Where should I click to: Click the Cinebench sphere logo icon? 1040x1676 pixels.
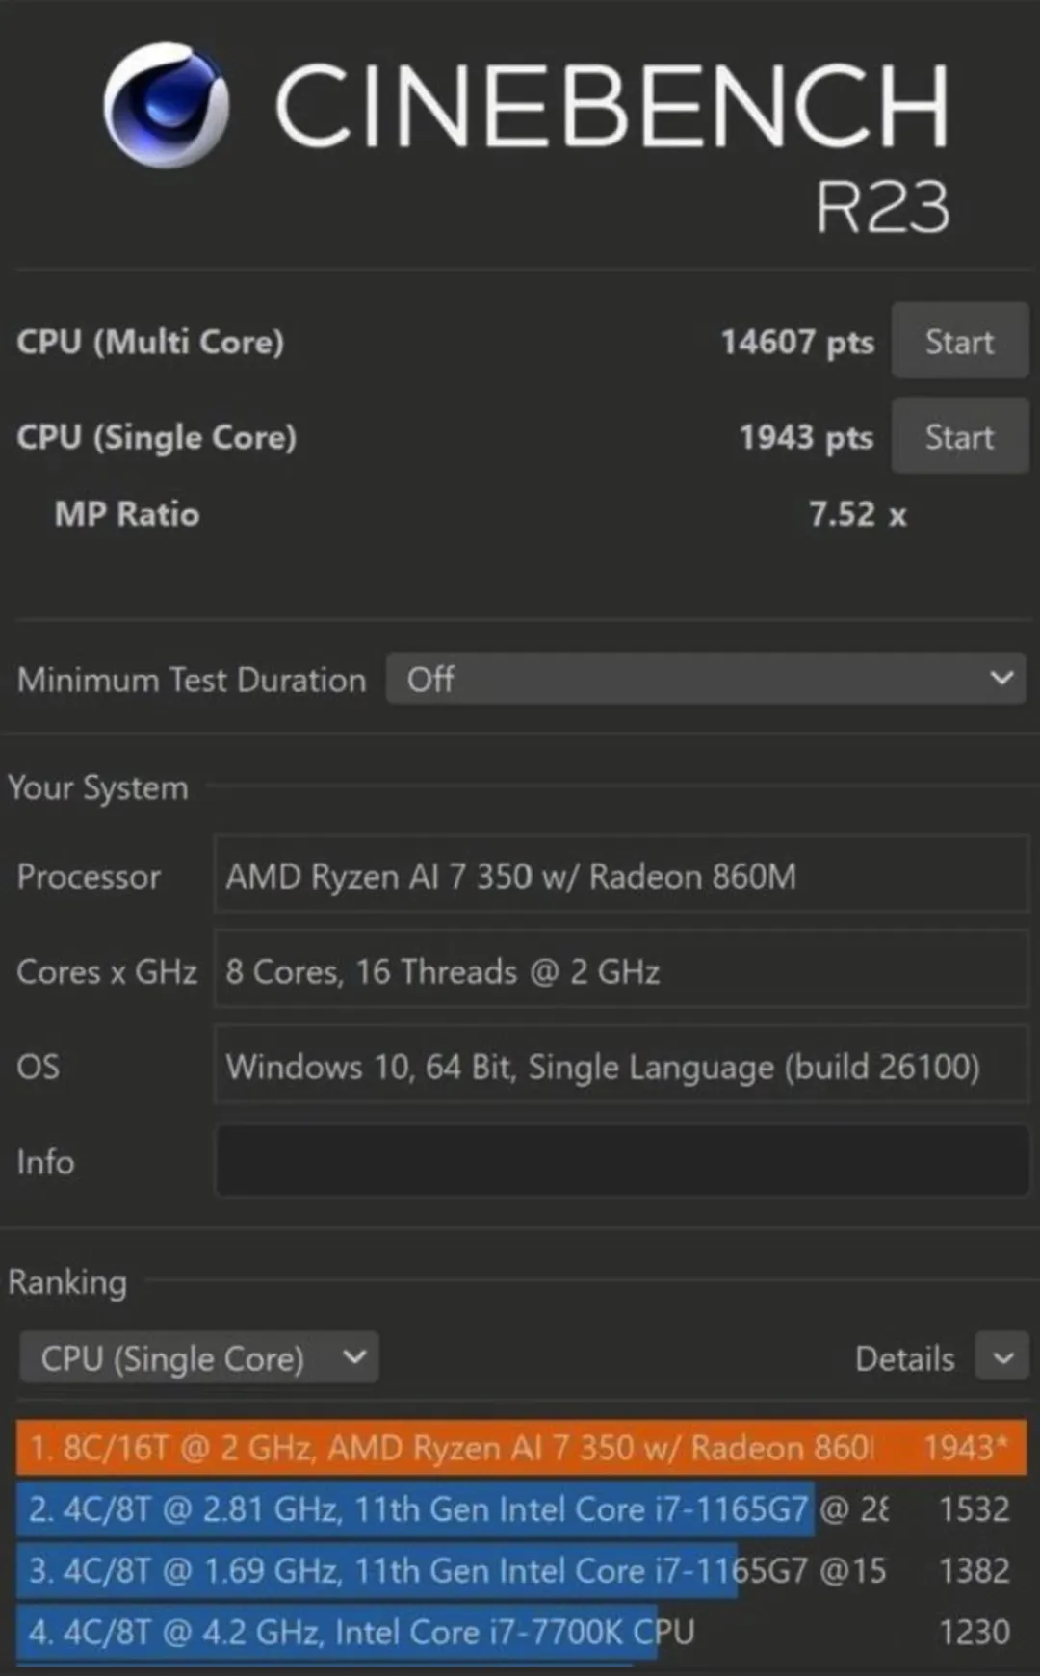coord(167,105)
